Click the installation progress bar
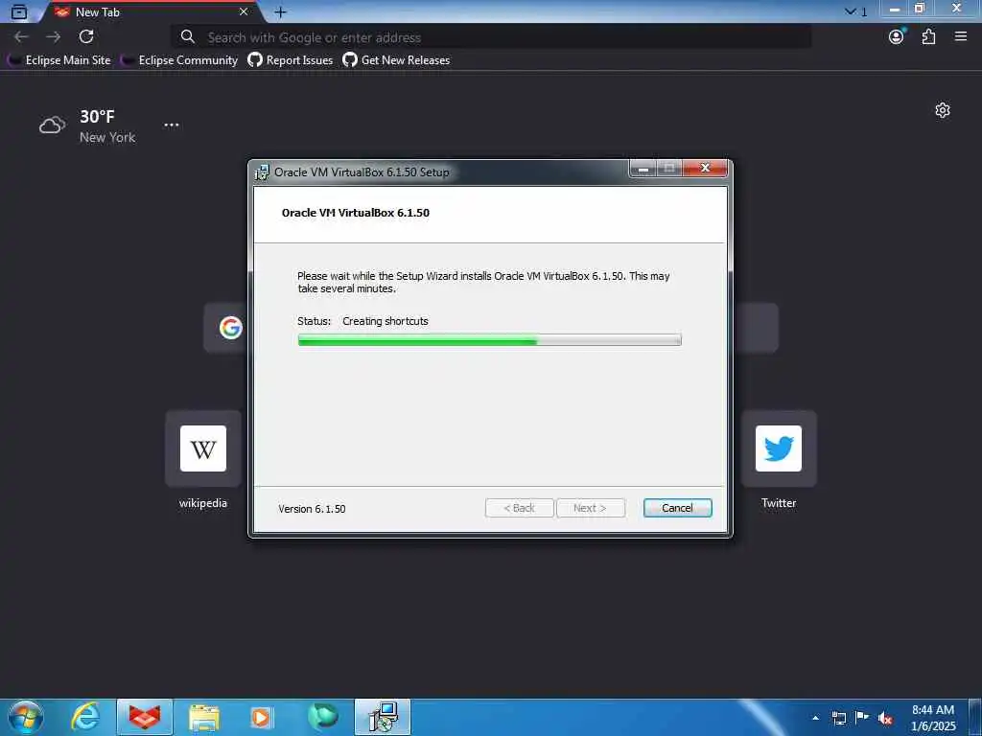 (490, 340)
